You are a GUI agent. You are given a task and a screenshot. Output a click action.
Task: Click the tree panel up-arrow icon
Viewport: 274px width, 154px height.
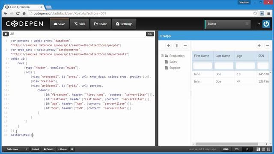(x=177, y=46)
